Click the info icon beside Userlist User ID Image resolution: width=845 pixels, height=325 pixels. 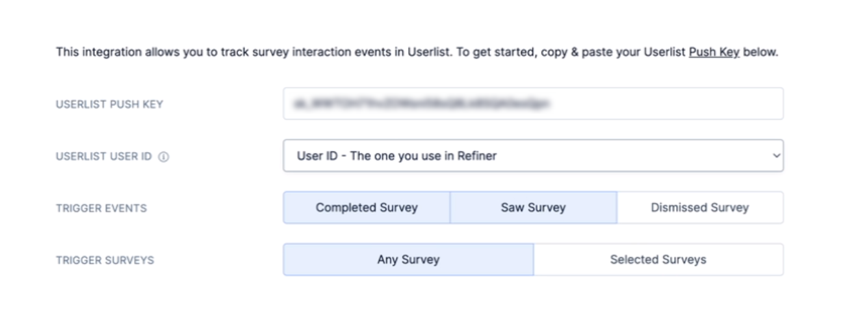(164, 157)
